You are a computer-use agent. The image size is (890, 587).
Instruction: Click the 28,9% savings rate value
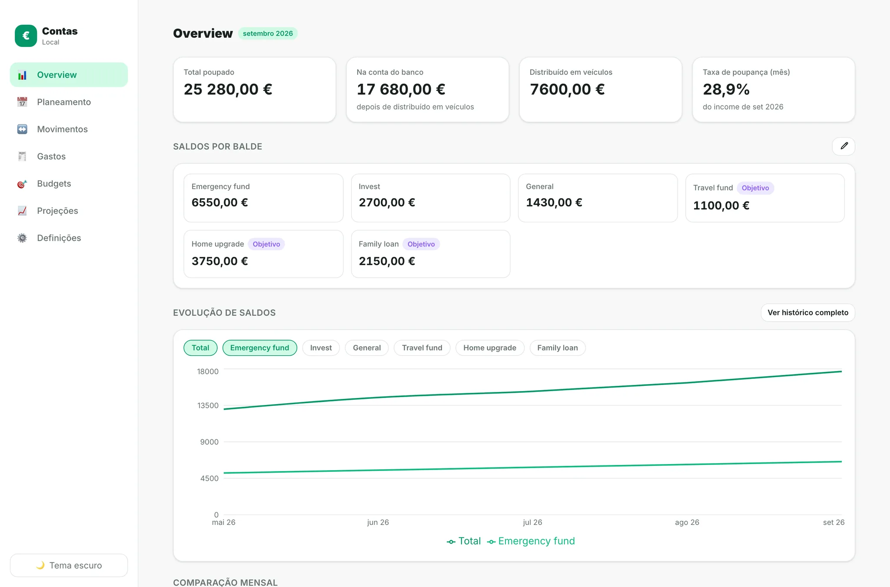pyautogui.click(x=726, y=90)
